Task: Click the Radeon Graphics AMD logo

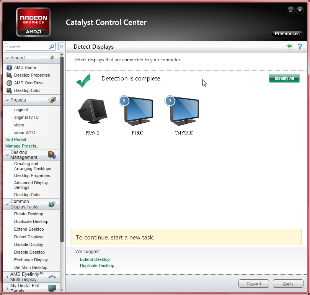Action: coord(33,22)
